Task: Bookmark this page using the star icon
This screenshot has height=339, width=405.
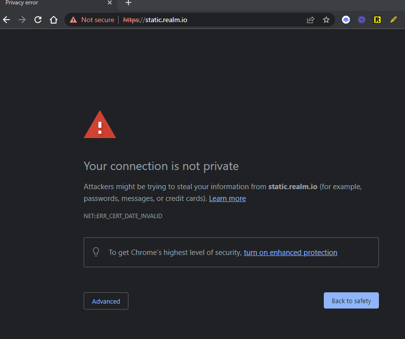Action: (326, 20)
